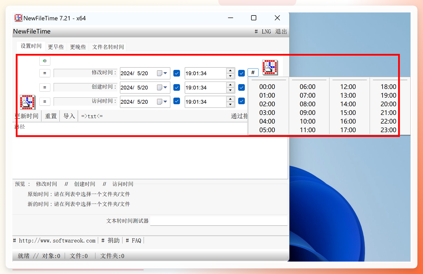423x274 pixels.
Task: Open the # menu in header bar
Action: point(256,32)
